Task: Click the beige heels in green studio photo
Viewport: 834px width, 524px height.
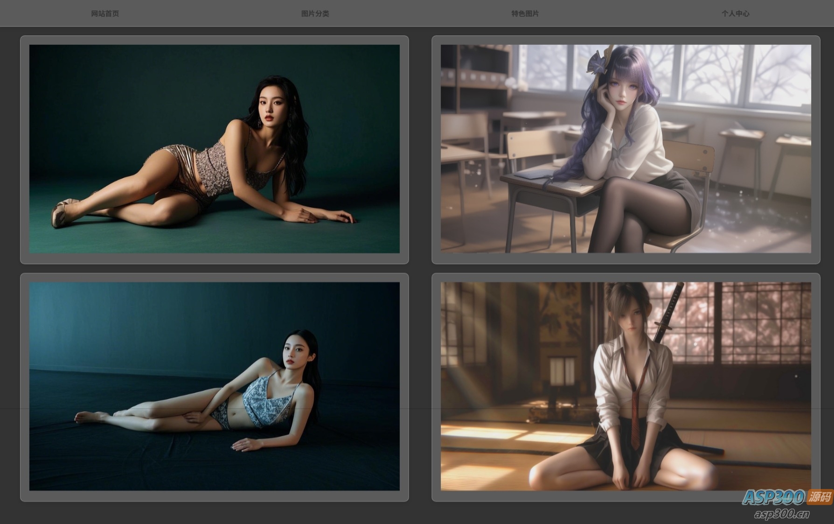Action: (x=63, y=212)
